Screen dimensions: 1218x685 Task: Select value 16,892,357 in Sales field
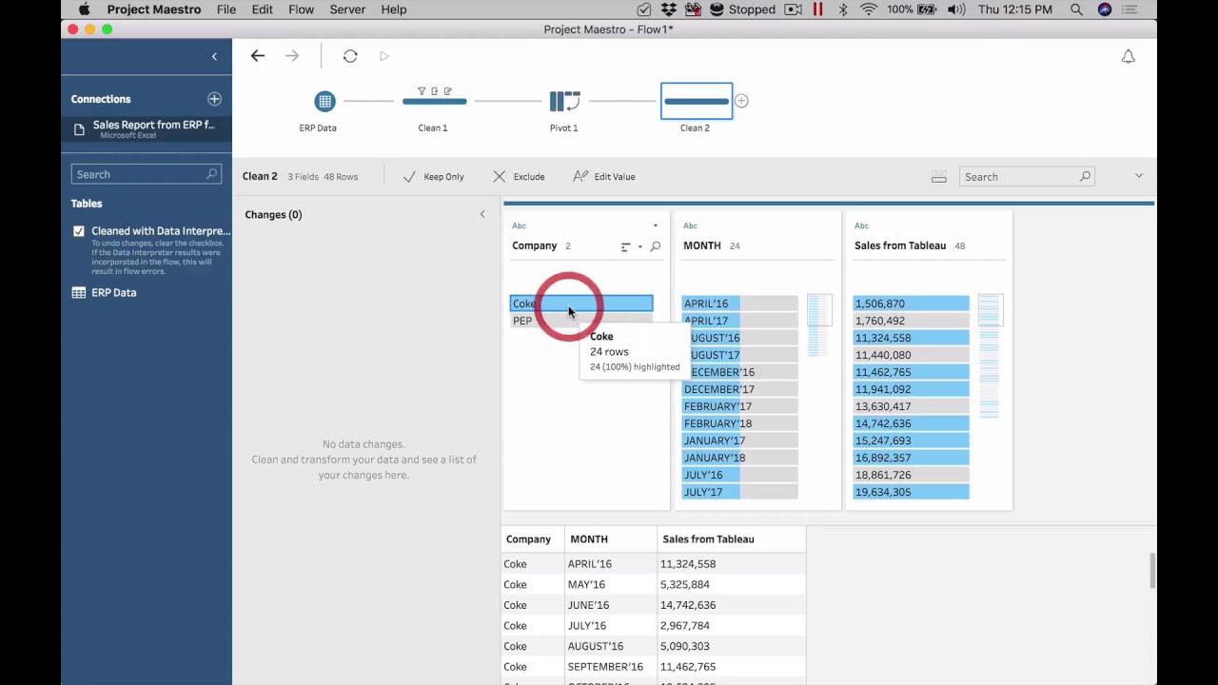pyautogui.click(x=911, y=458)
